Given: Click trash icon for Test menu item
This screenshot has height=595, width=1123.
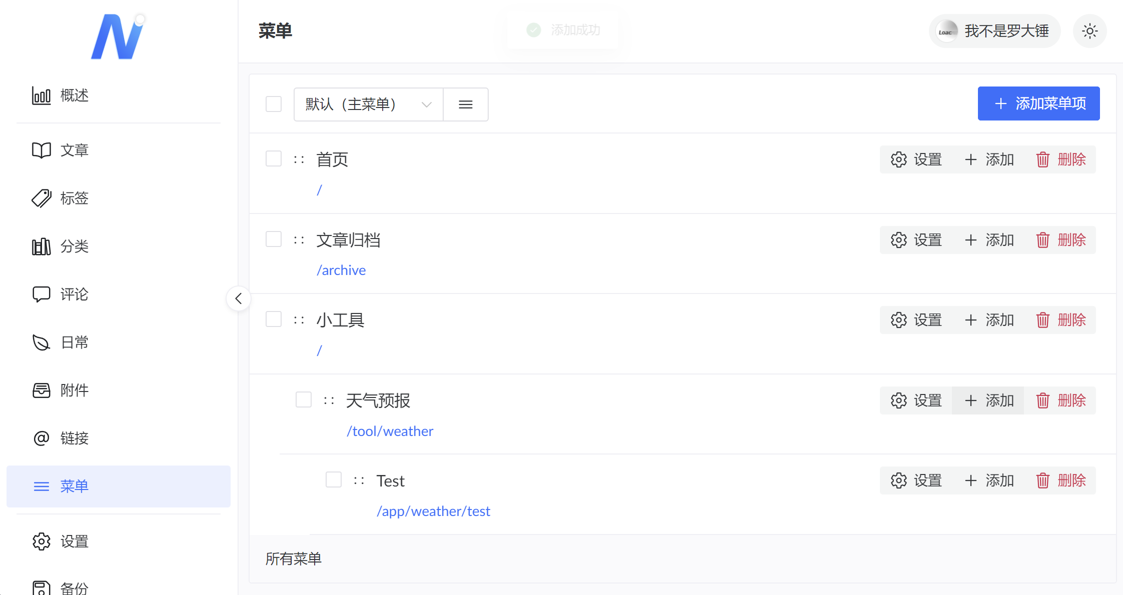Looking at the screenshot, I should tap(1043, 480).
